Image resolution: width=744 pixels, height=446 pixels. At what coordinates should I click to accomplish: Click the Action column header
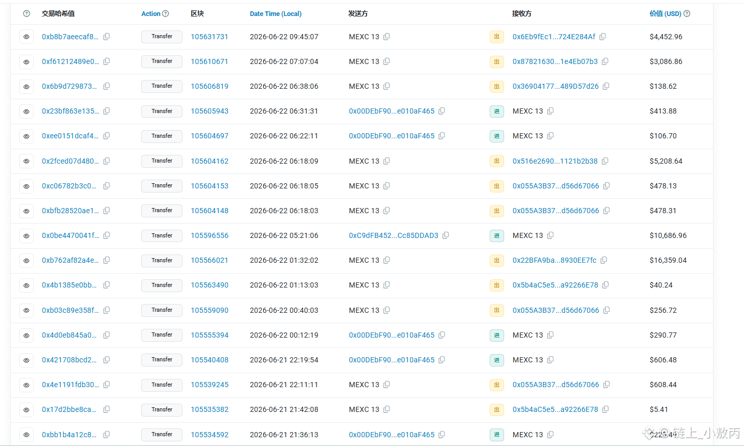tap(151, 14)
